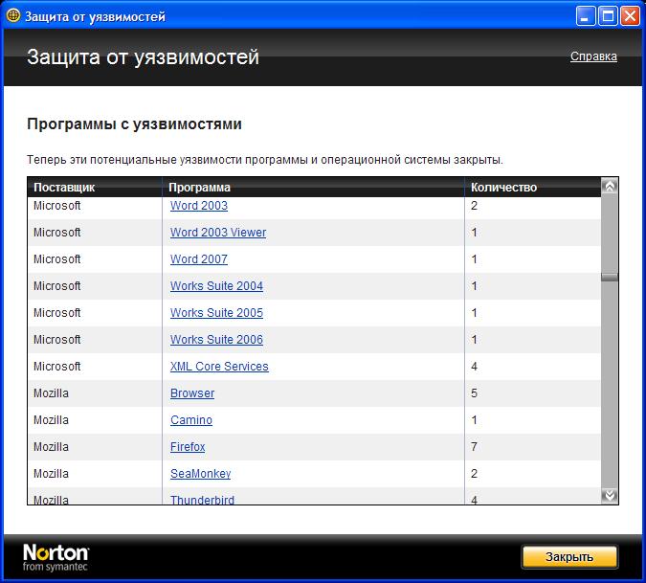646x583 pixels.
Task: Select the count 7 in Firefox row
Action: point(474,447)
